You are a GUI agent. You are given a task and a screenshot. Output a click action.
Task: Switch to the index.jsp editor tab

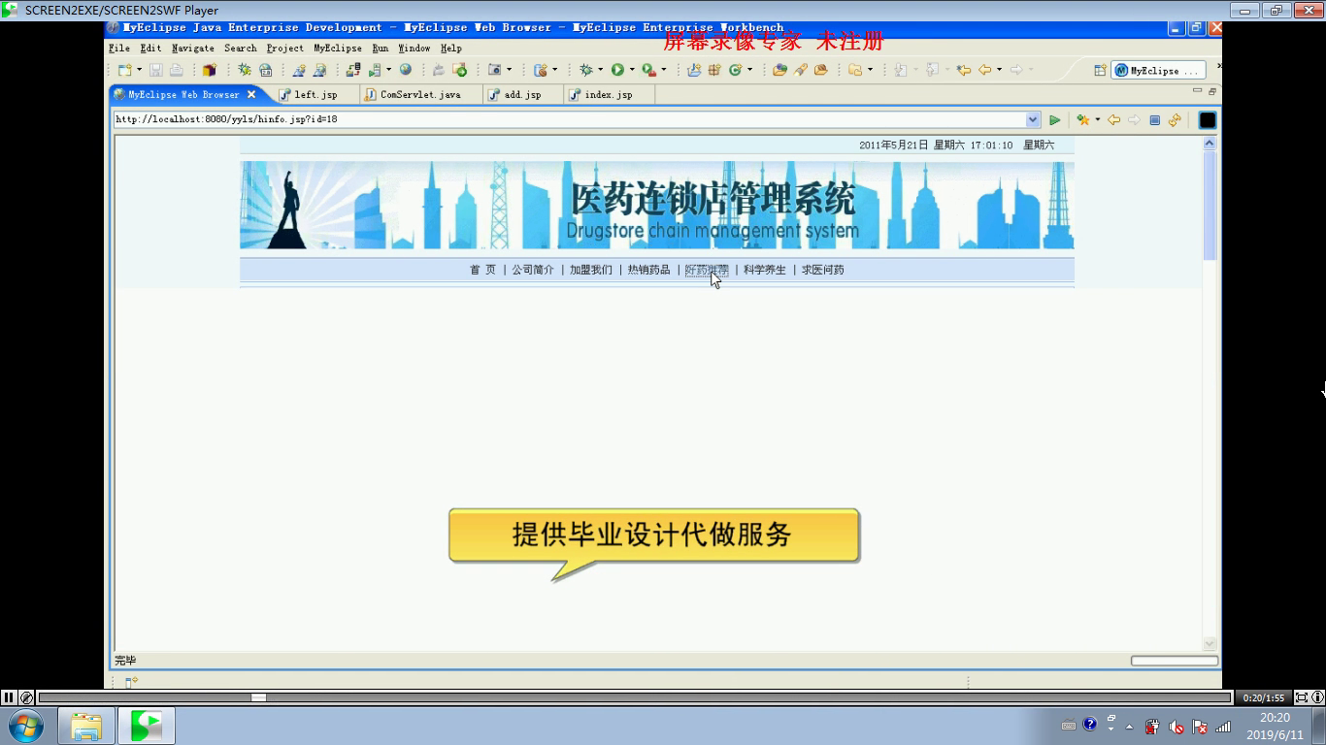pos(608,95)
